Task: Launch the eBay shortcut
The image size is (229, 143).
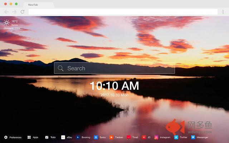Action: (x=63, y=137)
